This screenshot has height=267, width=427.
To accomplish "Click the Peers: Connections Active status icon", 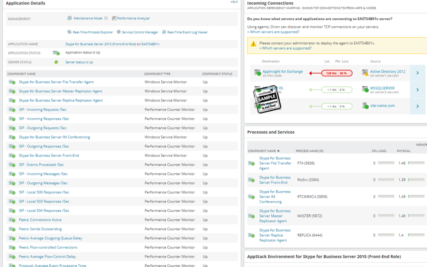I will (x=12, y=220).
